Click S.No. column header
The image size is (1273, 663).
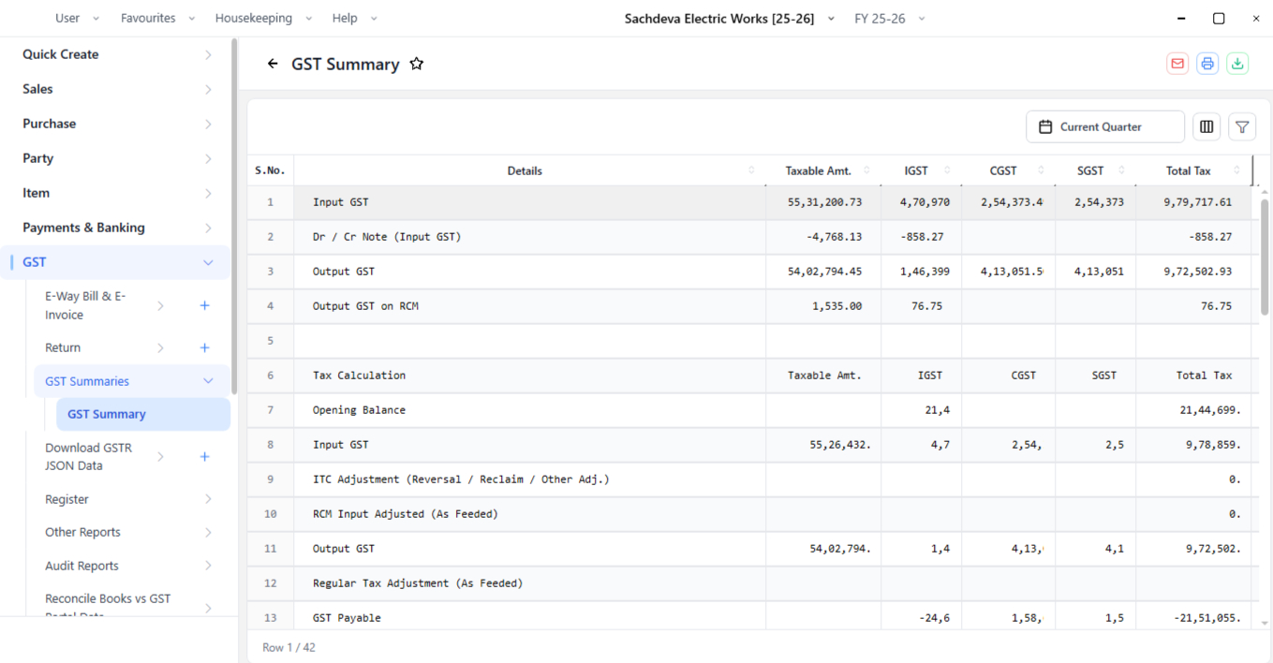click(271, 170)
